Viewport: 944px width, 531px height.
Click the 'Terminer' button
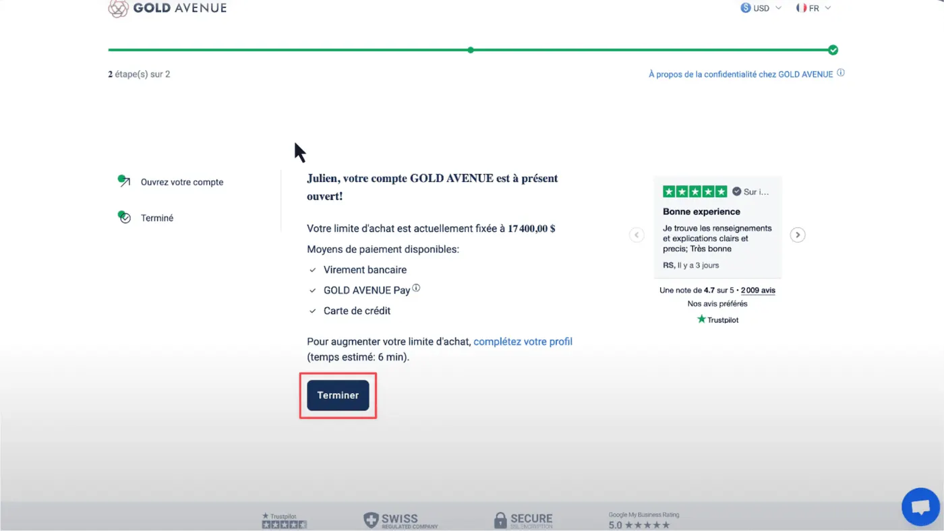tap(338, 396)
